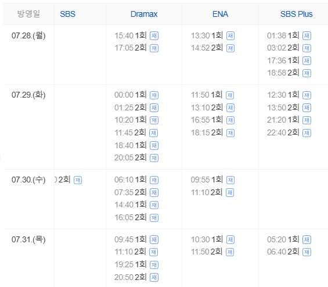Click rerun icon for ENA 13:30 episode 1

tap(230, 36)
